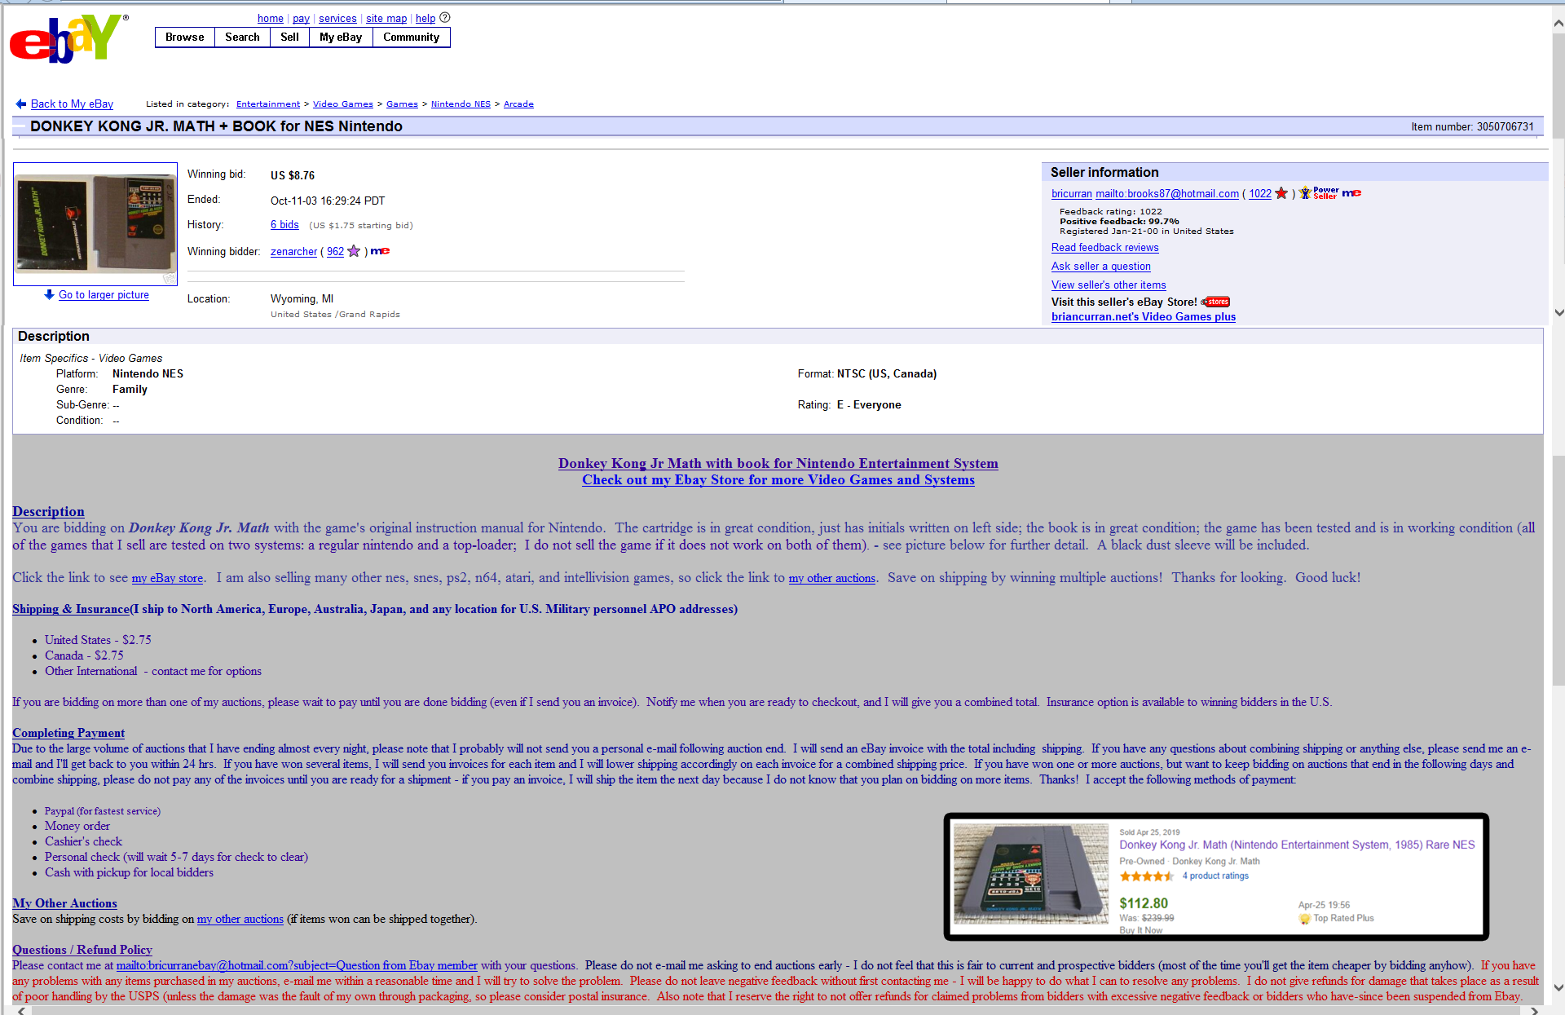Screen dimensions: 1565x1015
Task: Click the help question mark icon
Action: click(445, 18)
